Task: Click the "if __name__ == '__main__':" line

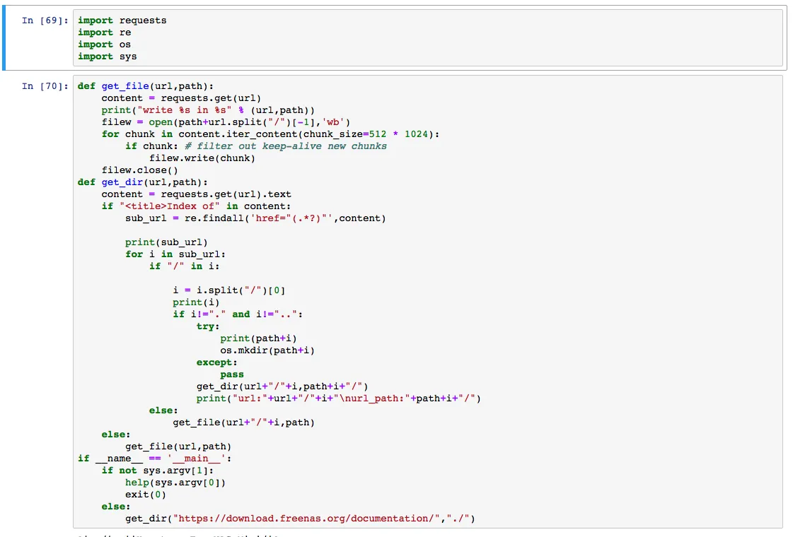Action: (x=154, y=459)
